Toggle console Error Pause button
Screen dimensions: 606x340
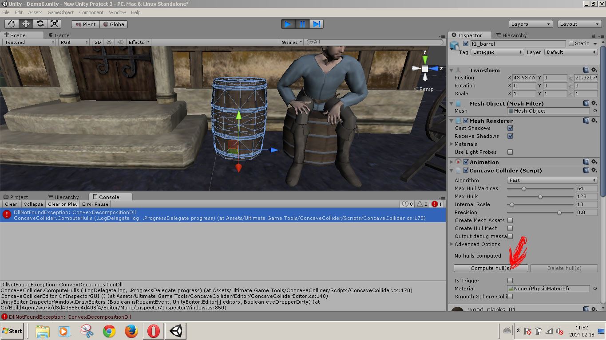pos(95,204)
